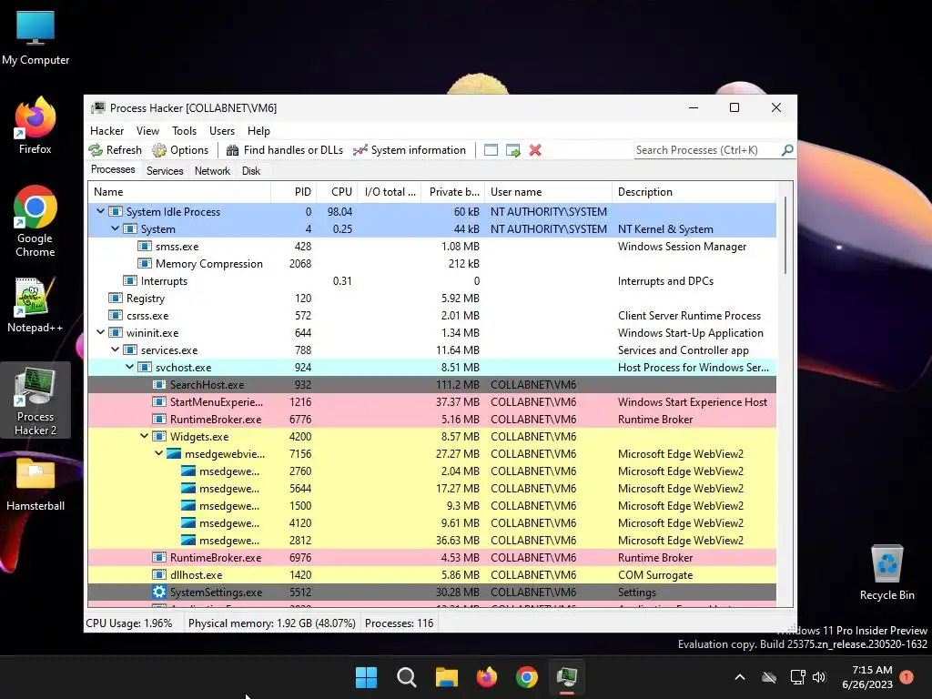The height and width of the screenshot is (699, 932).
Task: Select the Recycle Bin desktop icon
Action: tap(886, 572)
